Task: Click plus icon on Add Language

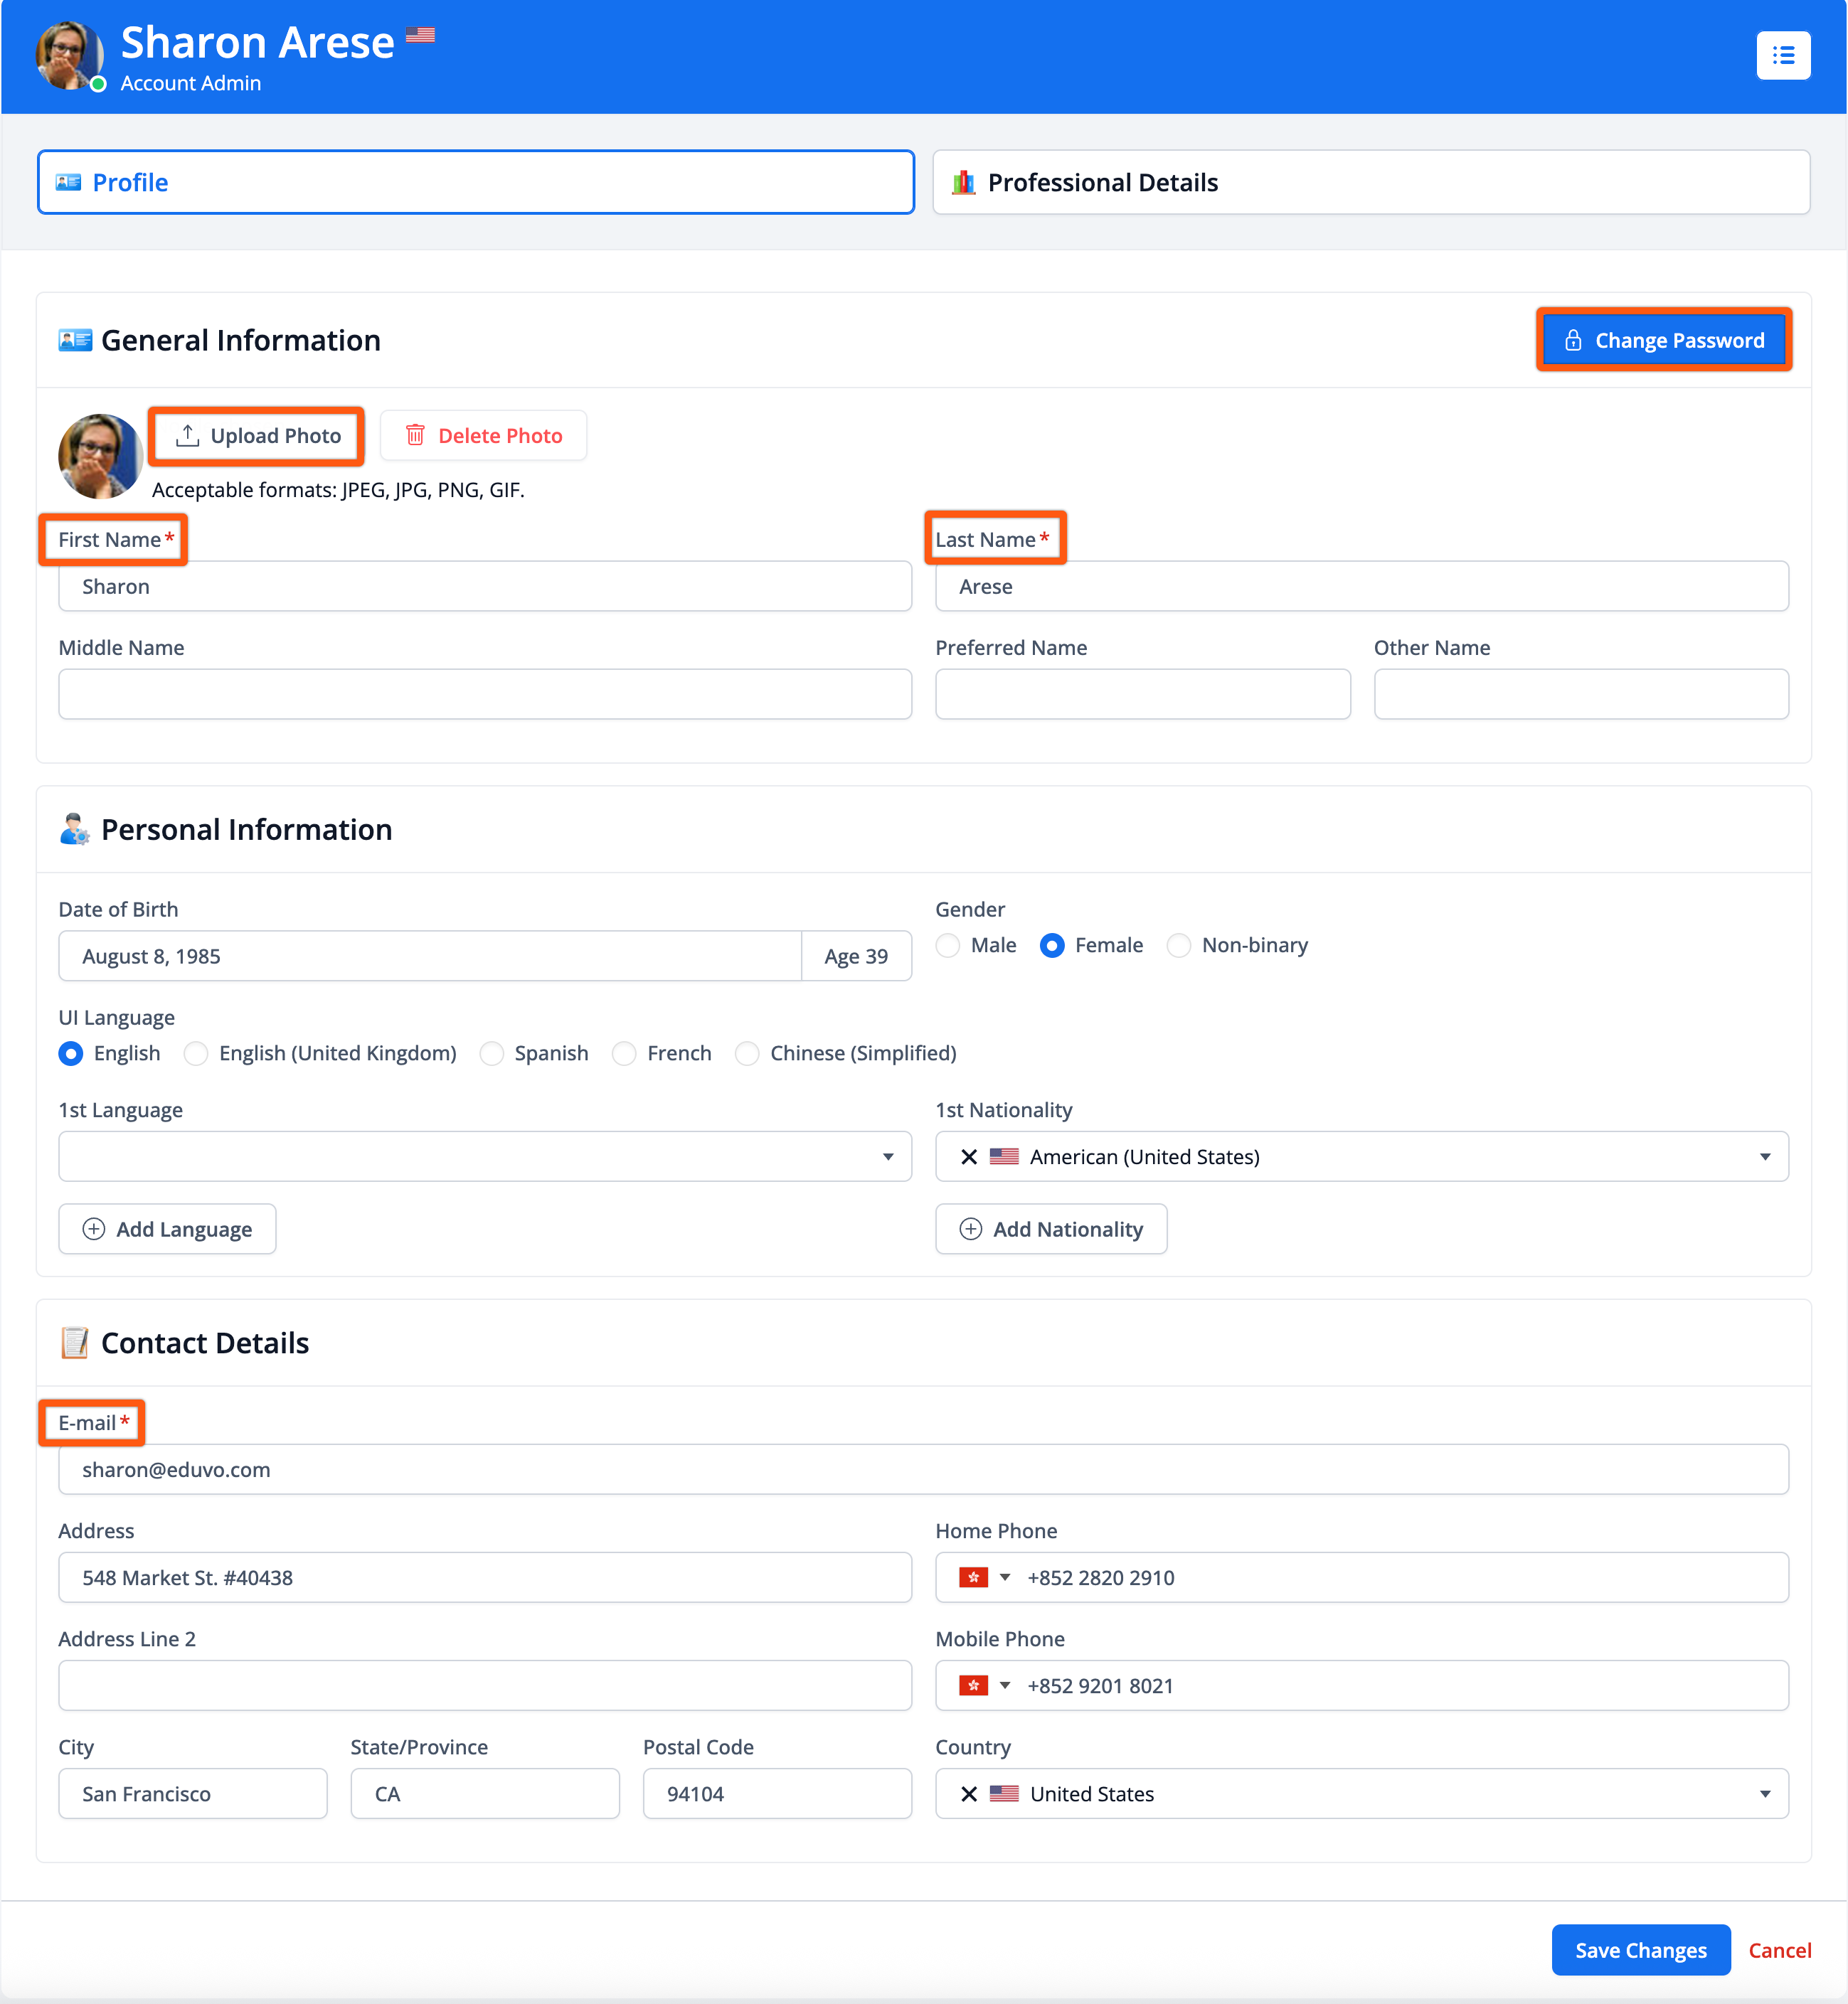Action: [x=93, y=1230]
